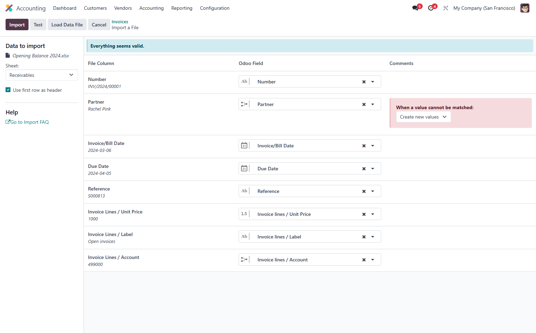This screenshot has height=333, width=536.
Task: Open the conversations messages icon
Action: [x=416, y=8]
